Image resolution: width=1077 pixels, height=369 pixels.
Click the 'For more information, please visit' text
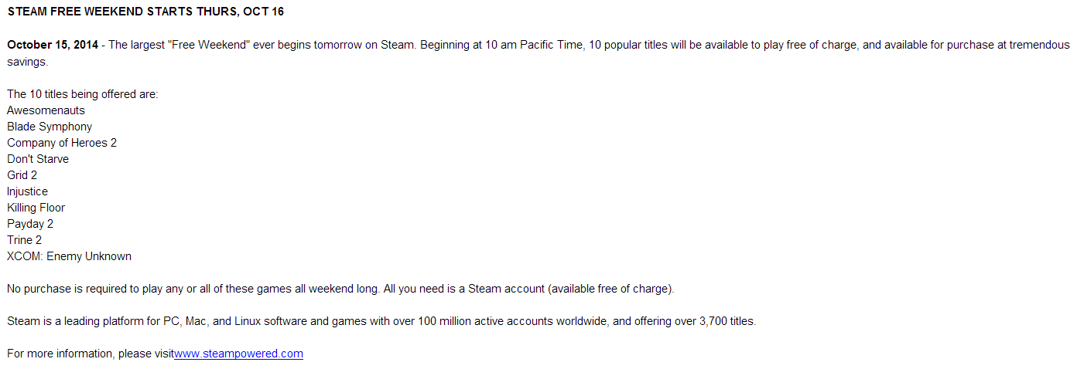(x=91, y=354)
